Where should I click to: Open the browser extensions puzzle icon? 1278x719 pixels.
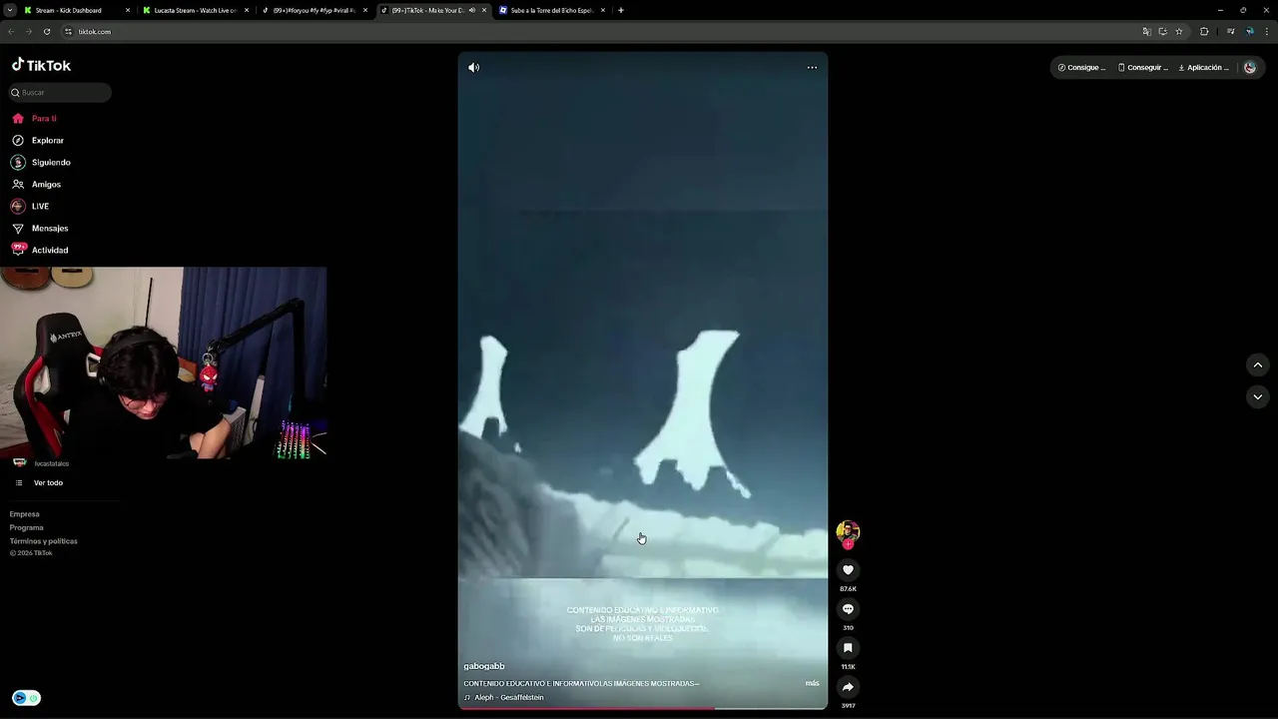coord(1204,32)
